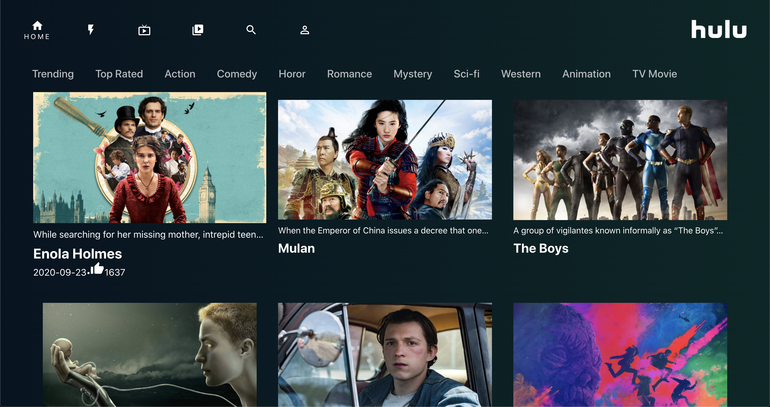The width and height of the screenshot is (770, 407).
Task: Choose the Sci-fi category
Action: pos(466,74)
